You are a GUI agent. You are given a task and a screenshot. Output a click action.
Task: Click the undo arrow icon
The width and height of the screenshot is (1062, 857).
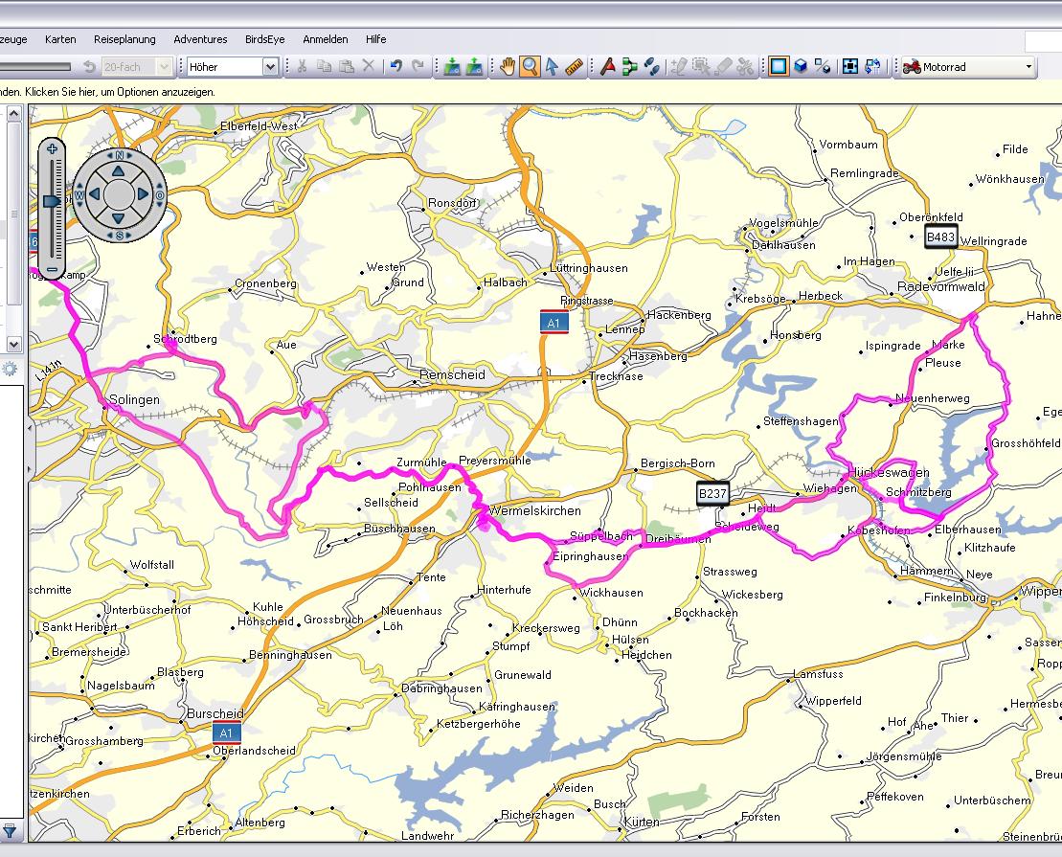(x=395, y=66)
